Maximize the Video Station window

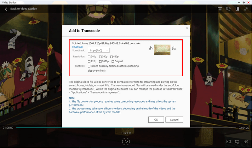(244, 3)
